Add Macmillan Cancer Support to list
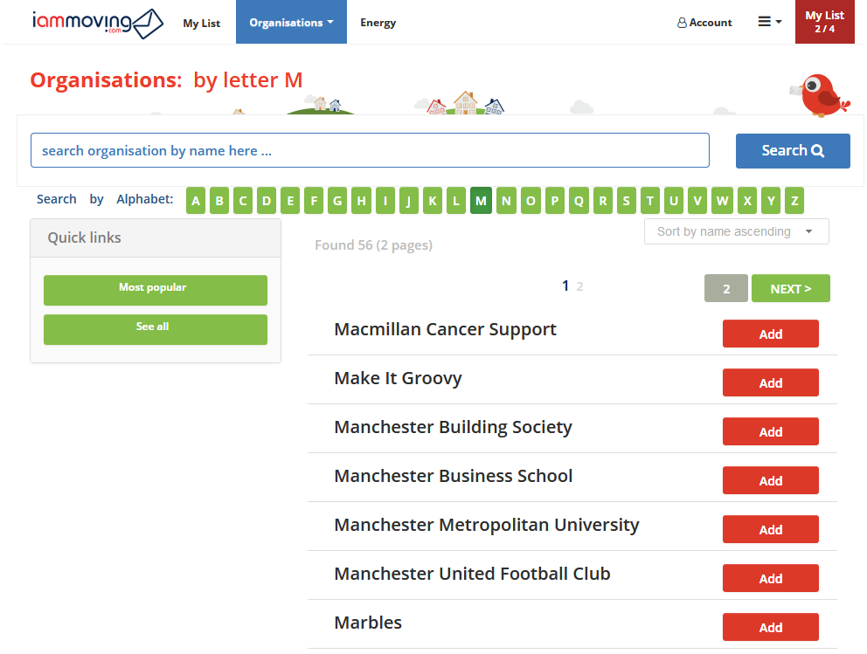 tap(770, 334)
